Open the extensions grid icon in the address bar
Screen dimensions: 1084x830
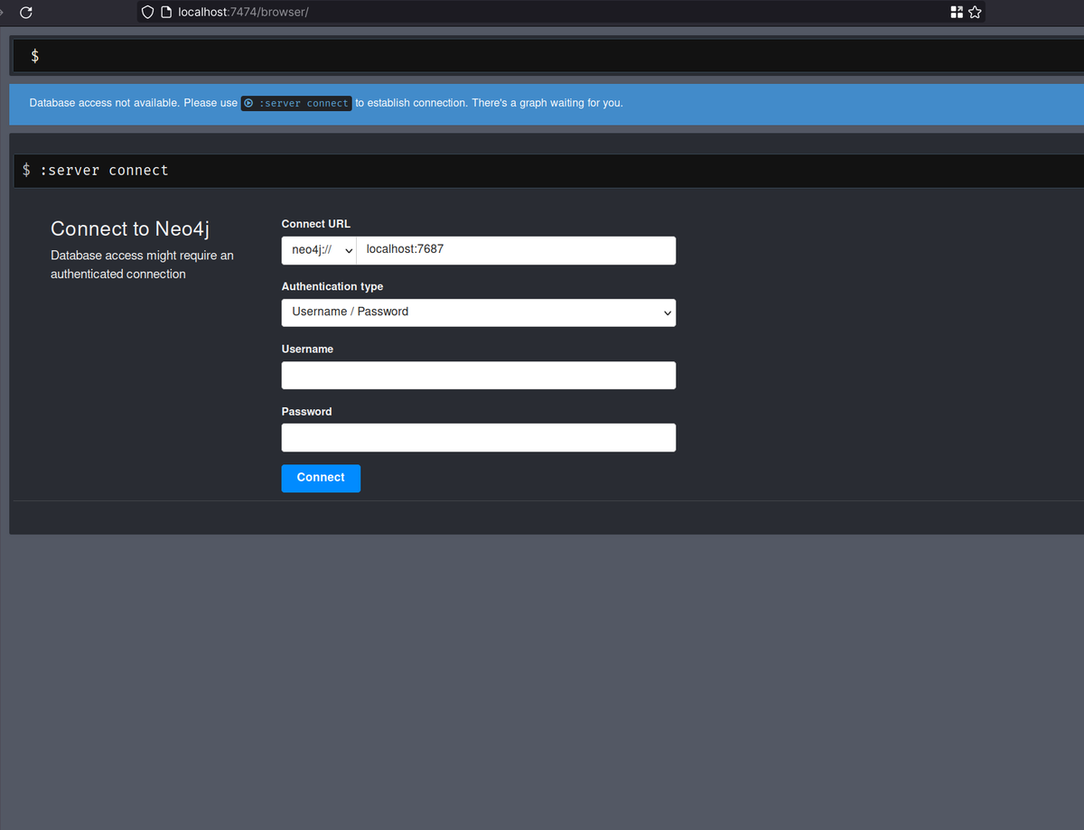957,13
